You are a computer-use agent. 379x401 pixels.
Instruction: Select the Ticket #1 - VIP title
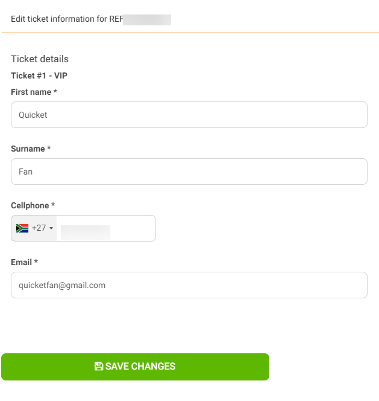tap(39, 75)
